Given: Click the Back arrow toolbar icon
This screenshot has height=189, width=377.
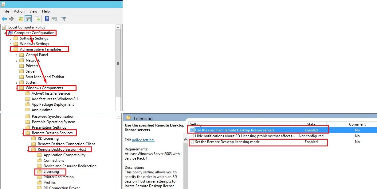Looking at the screenshot, I should (5, 19).
